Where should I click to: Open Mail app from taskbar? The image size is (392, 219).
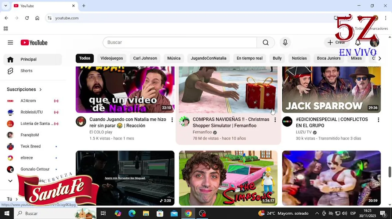pos(174,213)
